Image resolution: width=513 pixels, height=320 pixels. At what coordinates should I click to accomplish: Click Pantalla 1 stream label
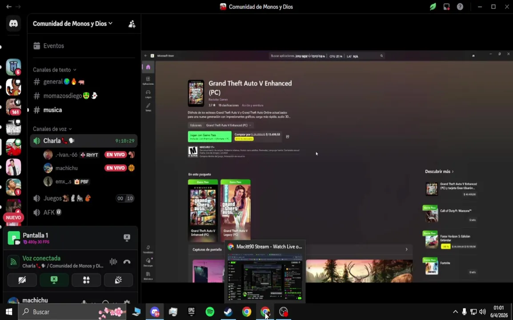coord(35,235)
